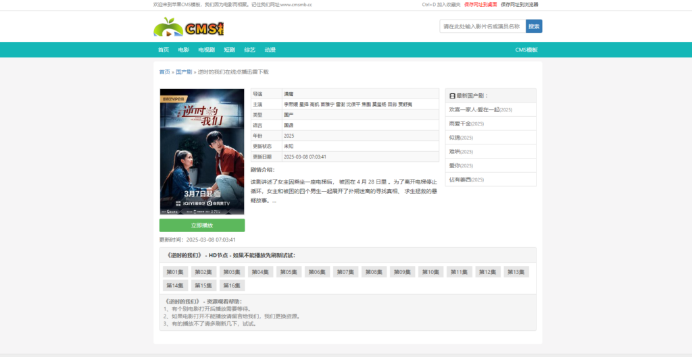The width and height of the screenshot is (692, 357).
Task: Focus the movie name search field
Action: coord(483,26)
